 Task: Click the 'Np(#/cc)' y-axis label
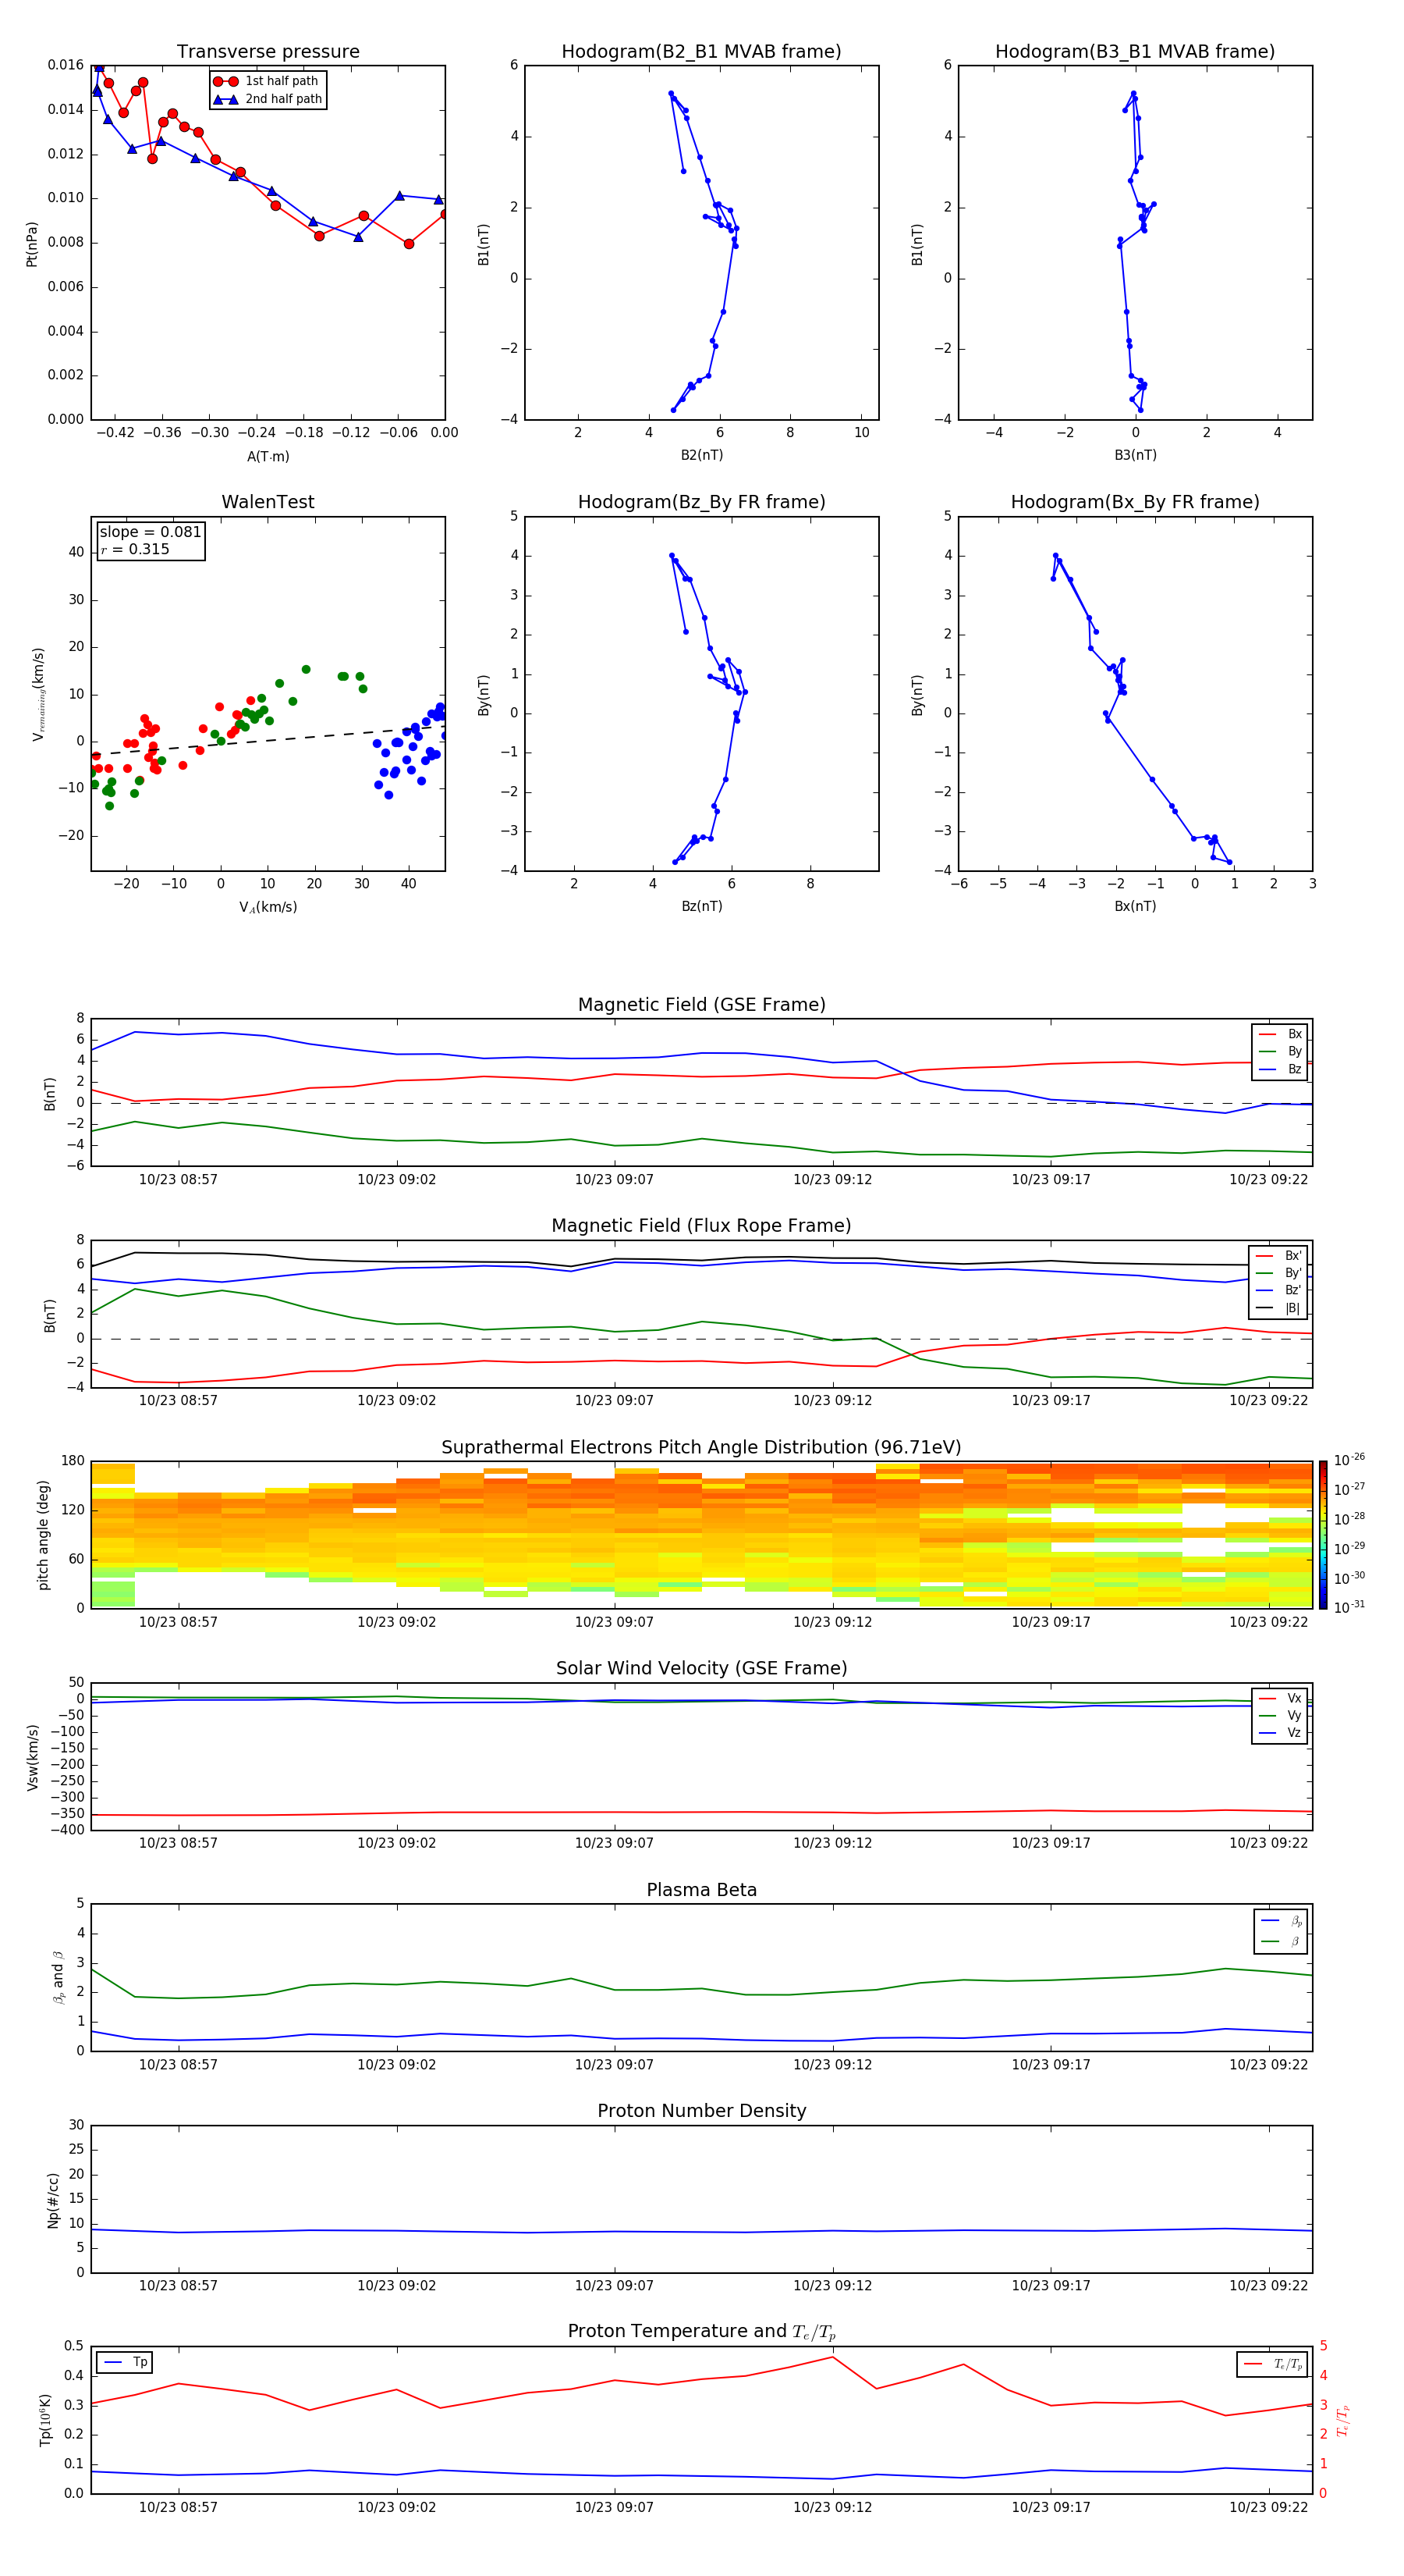click(53, 2200)
